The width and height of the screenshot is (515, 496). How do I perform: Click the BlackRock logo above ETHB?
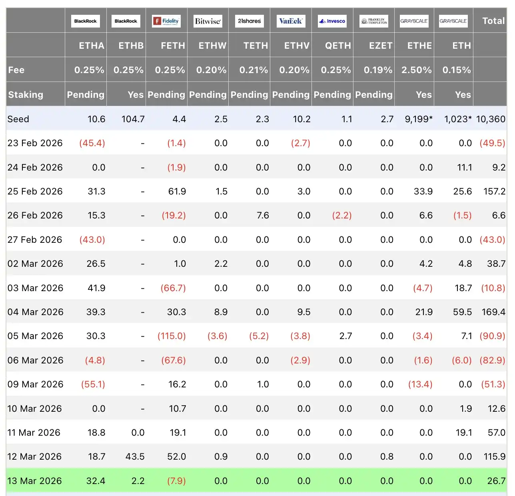coord(126,21)
